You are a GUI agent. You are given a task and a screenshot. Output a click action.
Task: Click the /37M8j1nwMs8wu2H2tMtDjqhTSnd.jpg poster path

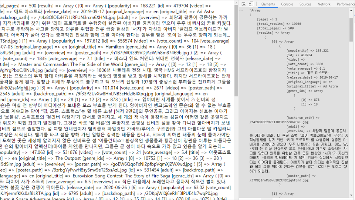[x=279, y=180]
